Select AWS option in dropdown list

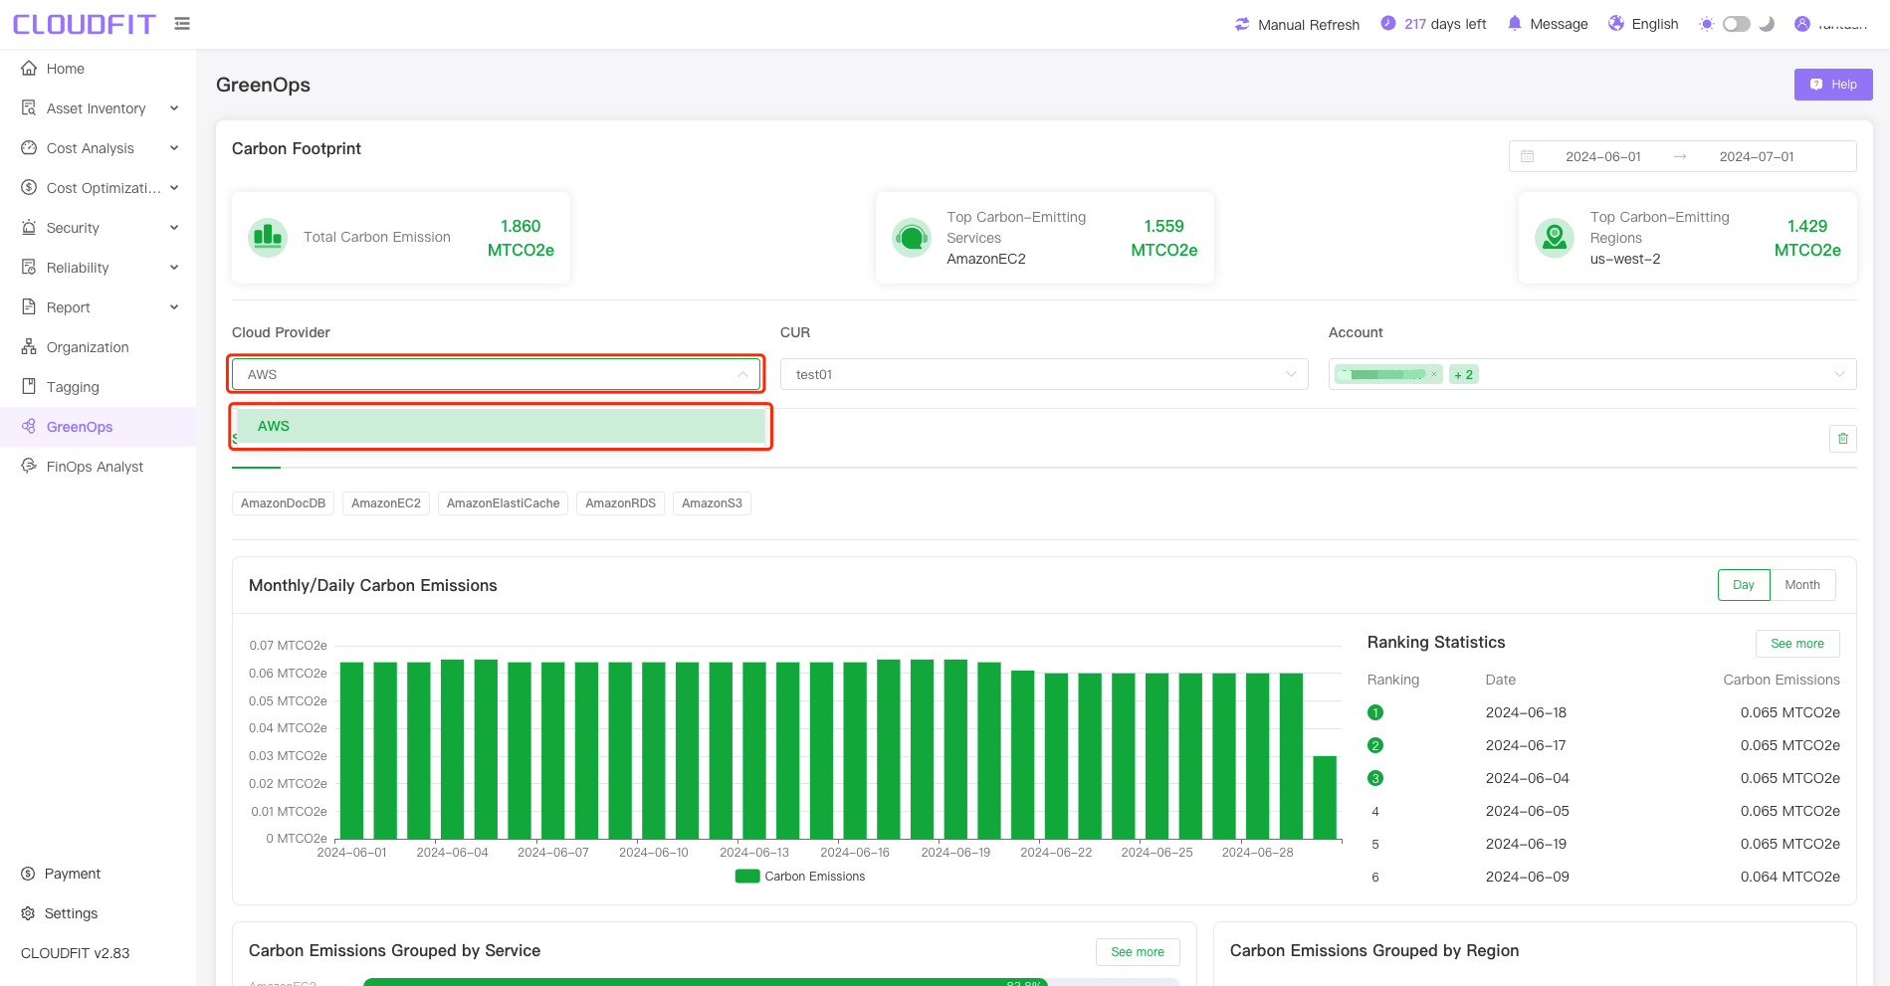coord(501,426)
